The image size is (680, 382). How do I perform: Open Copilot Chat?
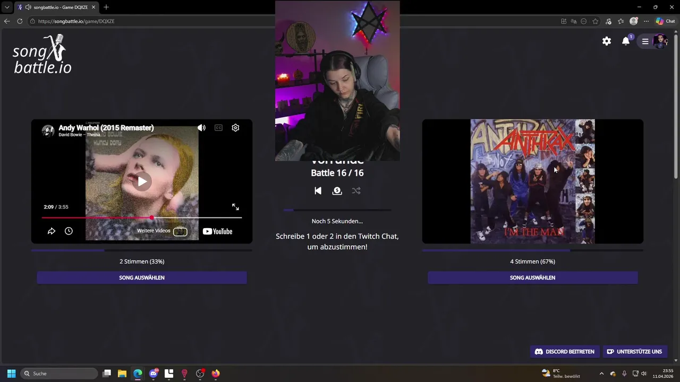tap(665, 21)
